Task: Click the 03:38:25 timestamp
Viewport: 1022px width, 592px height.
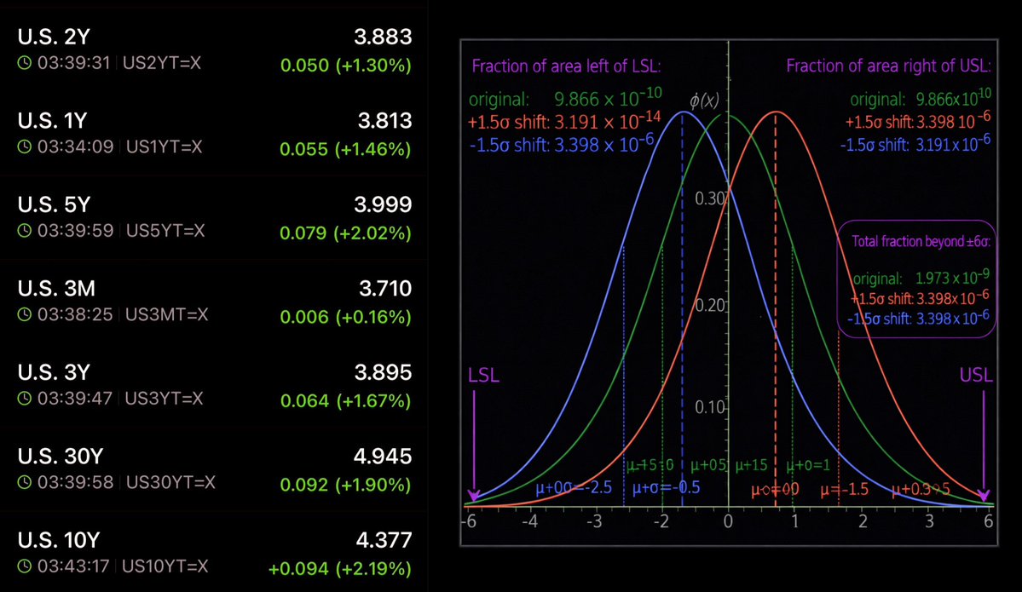Action: pyautogui.click(x=73, y=314)
